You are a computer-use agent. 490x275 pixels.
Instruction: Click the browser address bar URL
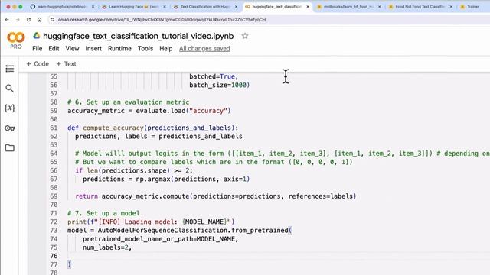tap(162, 20)
